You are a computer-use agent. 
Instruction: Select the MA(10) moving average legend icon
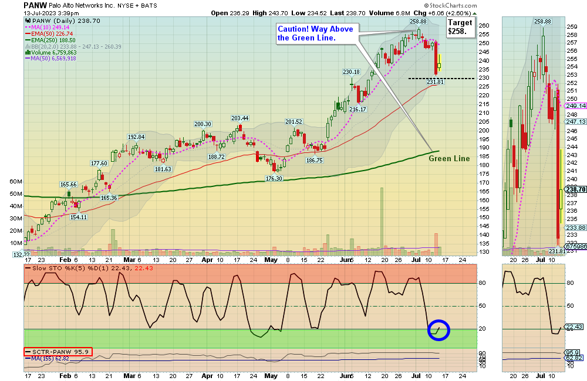coord(27,27)
